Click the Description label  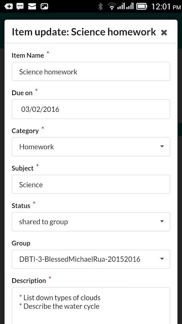point(29,281)
